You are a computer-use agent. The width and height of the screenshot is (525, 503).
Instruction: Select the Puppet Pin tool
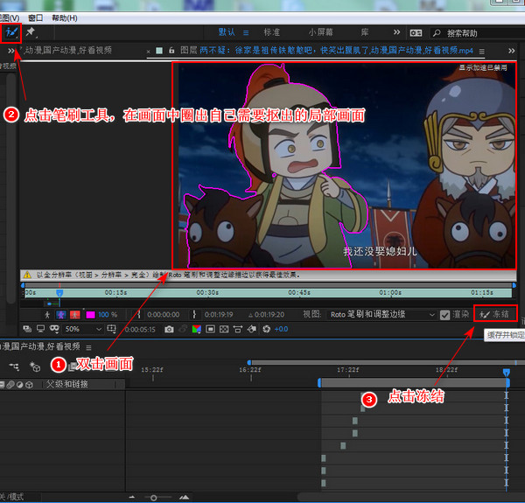(31, 32)
